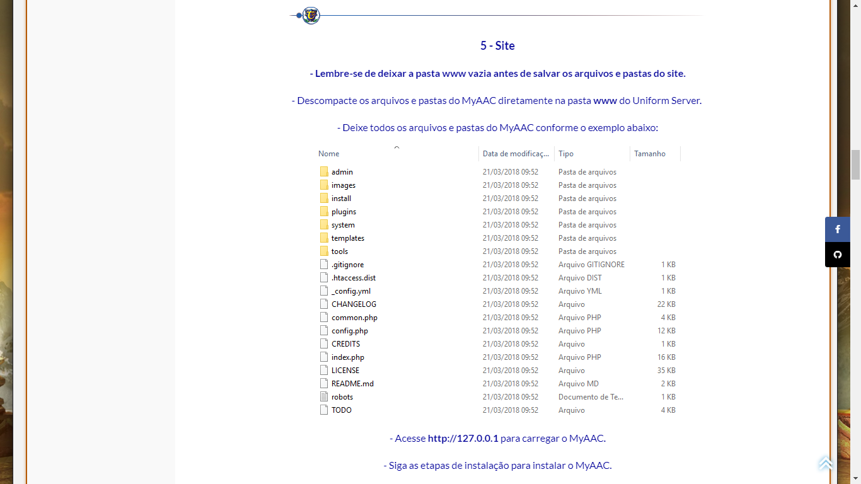Image resolution: width=861 pixels, height=484 pixels.
Task: Click the scroll-to-top double chevron icon
Action: [826, 463]
